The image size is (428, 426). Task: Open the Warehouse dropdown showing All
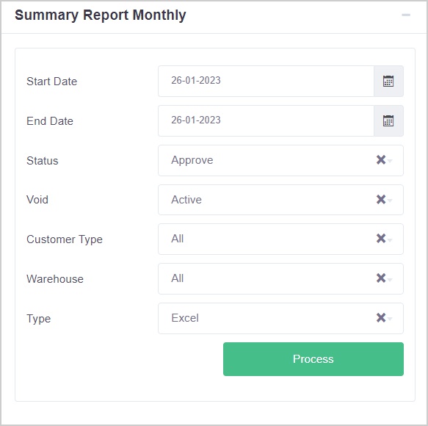point(280,279)
